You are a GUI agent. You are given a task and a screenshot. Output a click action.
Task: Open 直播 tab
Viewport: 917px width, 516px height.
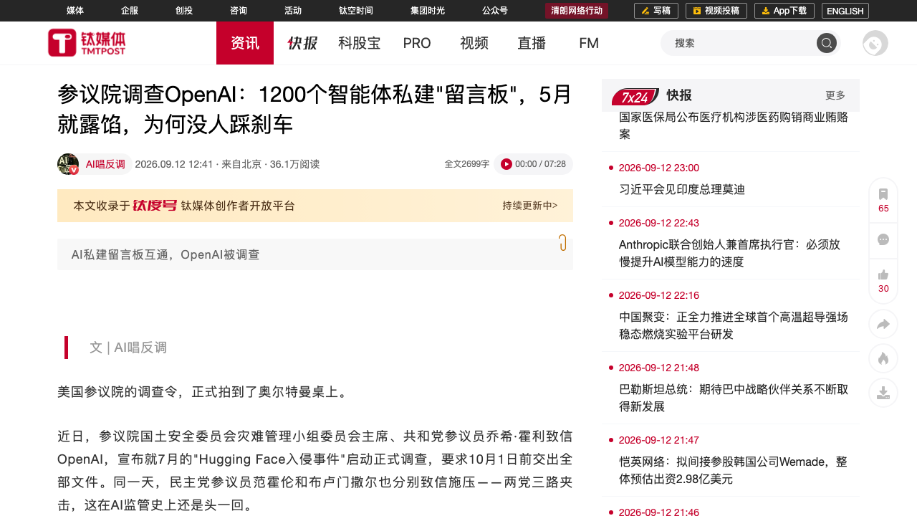(532, 43)
